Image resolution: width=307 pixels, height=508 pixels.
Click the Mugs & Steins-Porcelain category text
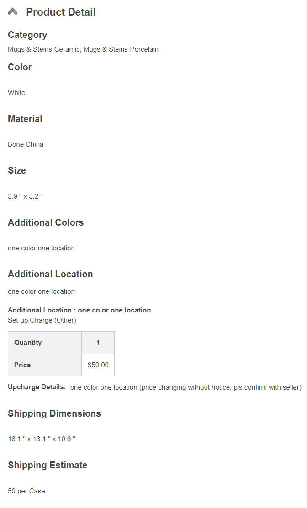[121, 49]
